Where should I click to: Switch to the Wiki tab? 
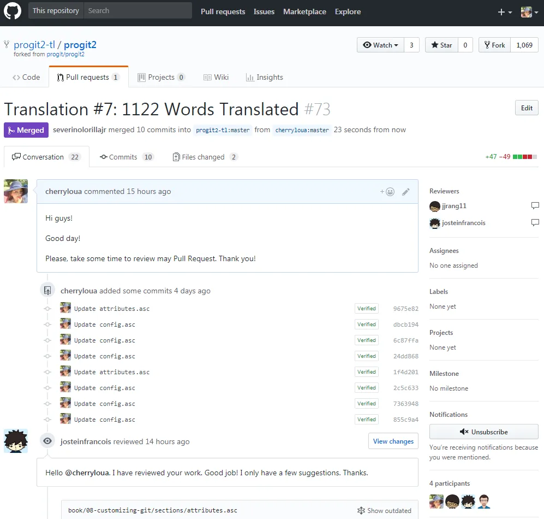(216, 77)
